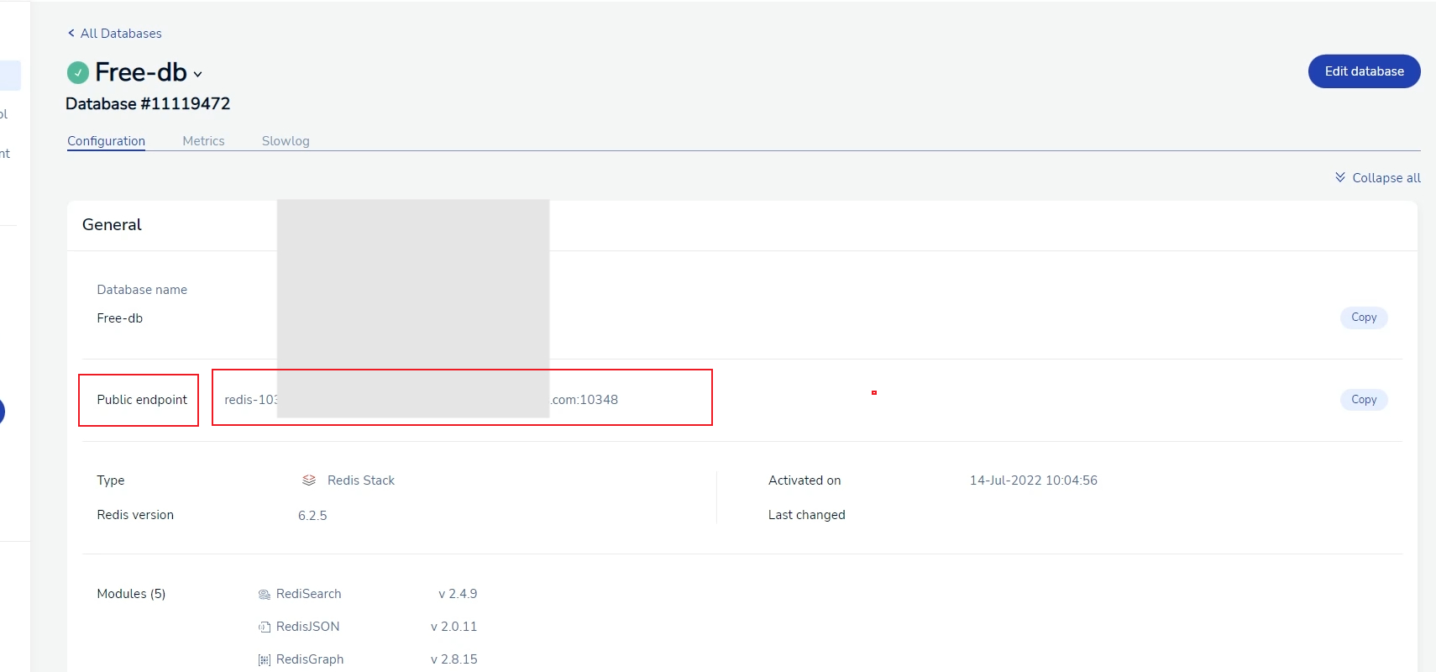The height and width of the screenshot is (672, 1436).
Task: Select the Database #11119472 heading text
Action: tap(148, 104)
